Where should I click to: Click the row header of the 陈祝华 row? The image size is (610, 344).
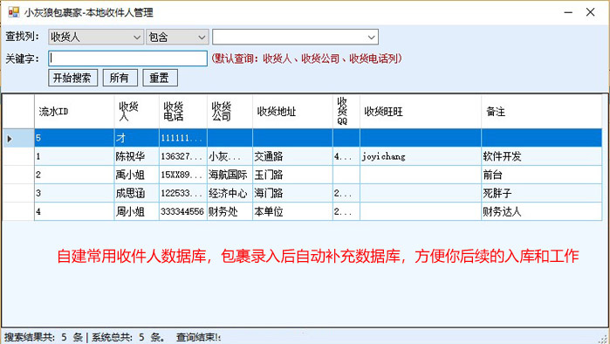pyautogui.click(x=18, y=156)
